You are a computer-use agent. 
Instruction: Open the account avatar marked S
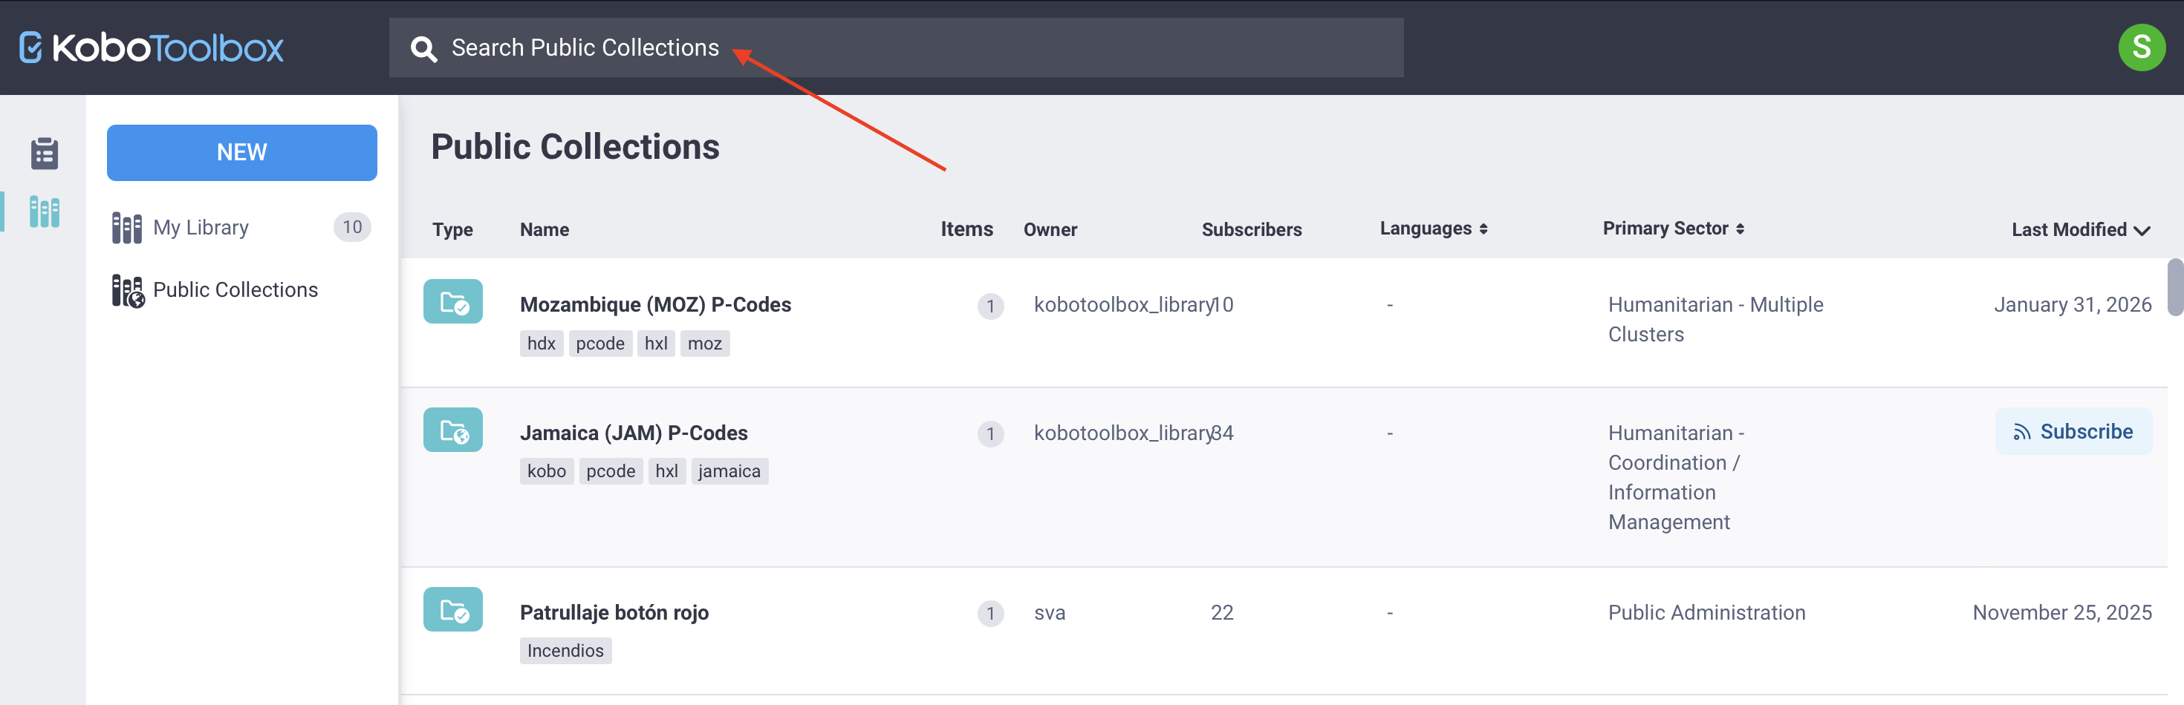pyautogui.click(x=2142, y=47)
